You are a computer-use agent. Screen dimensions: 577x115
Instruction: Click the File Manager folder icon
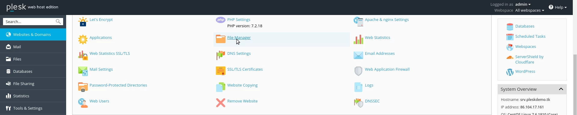pos(220,39)
